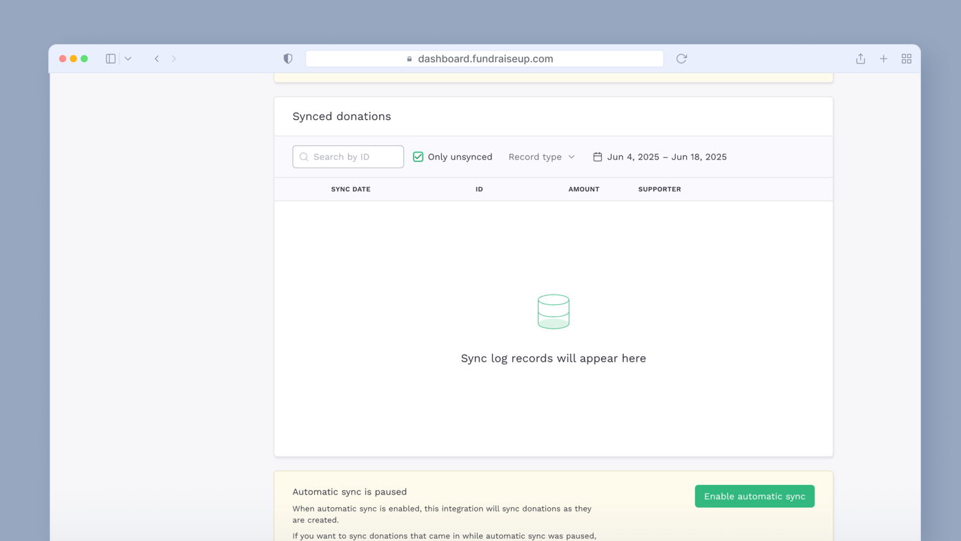961x541 pixels.
Task: Click the privacy shield icon in the address bar
Action: pos(288,59)
